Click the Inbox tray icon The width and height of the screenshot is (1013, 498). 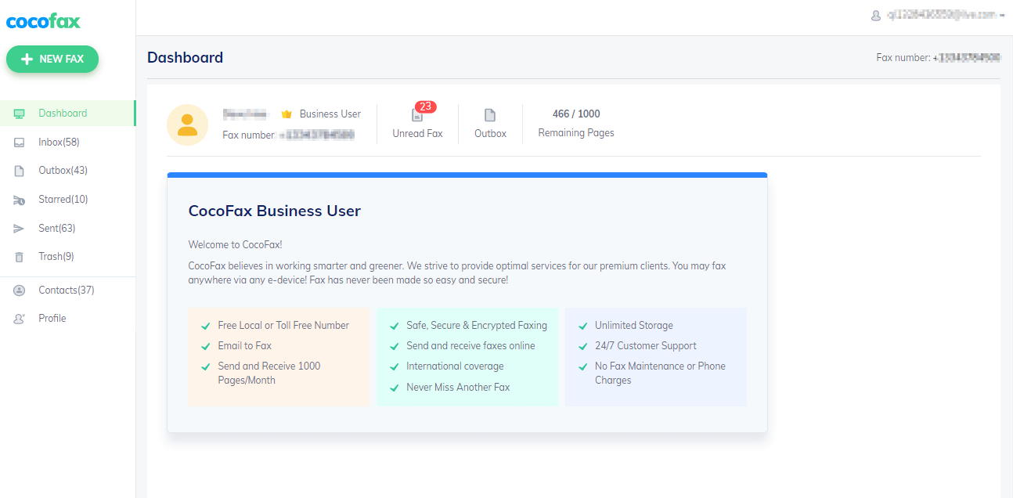[x=20, y=143]
